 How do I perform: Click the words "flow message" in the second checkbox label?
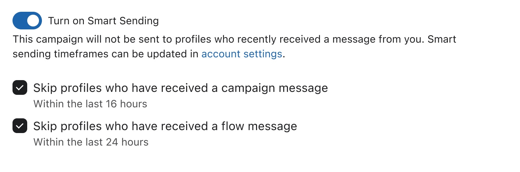259,126
